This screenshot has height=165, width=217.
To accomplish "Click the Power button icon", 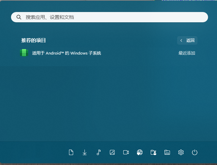I will (195, 152).
